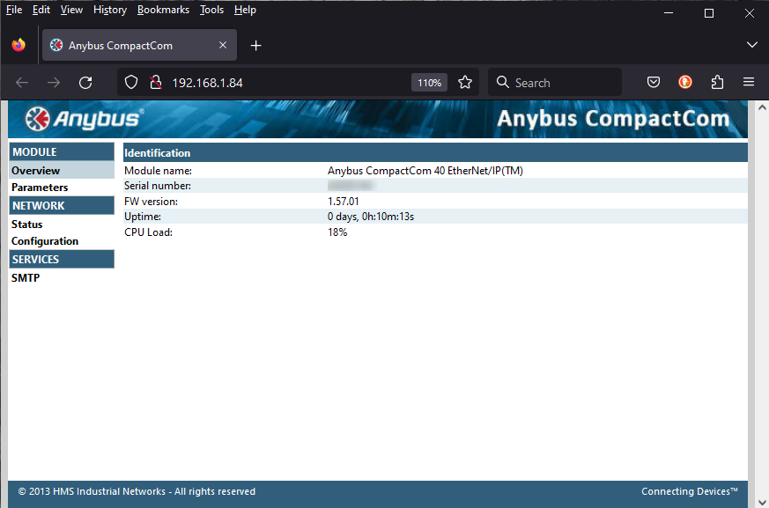
Task: Close the Anybus CompactCom tab
Action: [x=223, y=45]
